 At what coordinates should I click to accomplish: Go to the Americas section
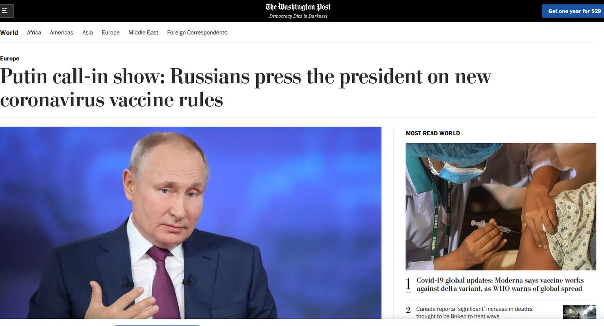pos(61,33)
